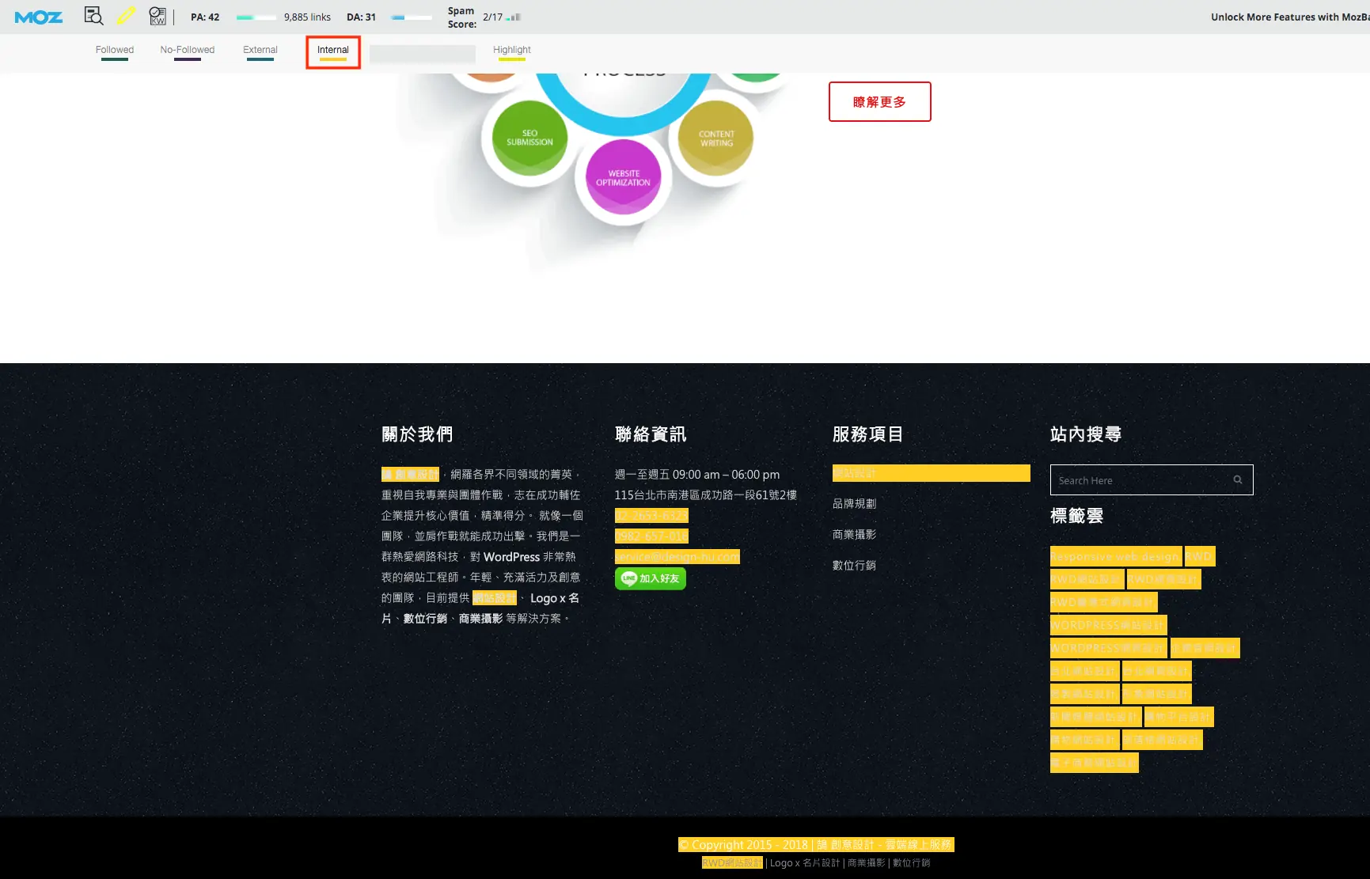Screen dimensions: 1370x879
Task: Toggle External link highlighting
Action: click(260, 52)
